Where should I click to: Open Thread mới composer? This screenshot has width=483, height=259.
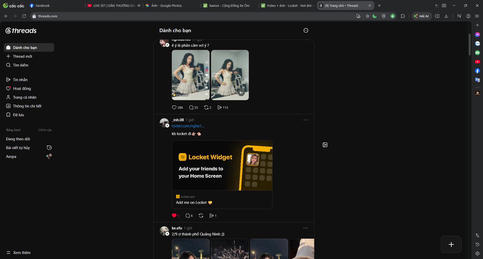29,56
